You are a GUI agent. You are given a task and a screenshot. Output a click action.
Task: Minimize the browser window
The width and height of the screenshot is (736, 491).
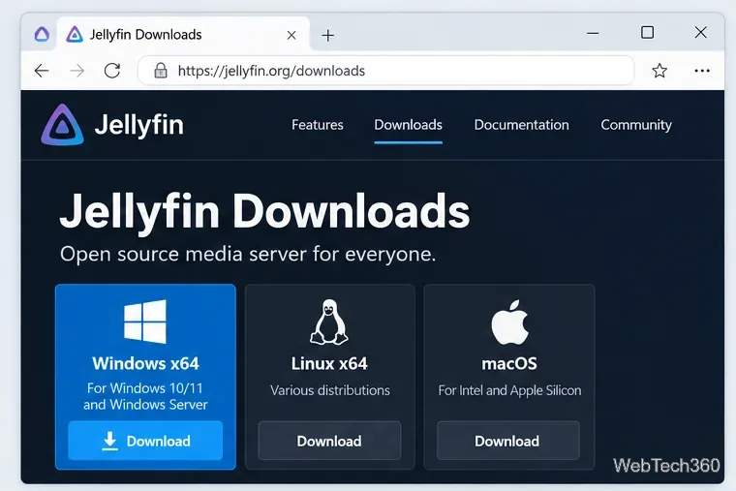point(593,33)
